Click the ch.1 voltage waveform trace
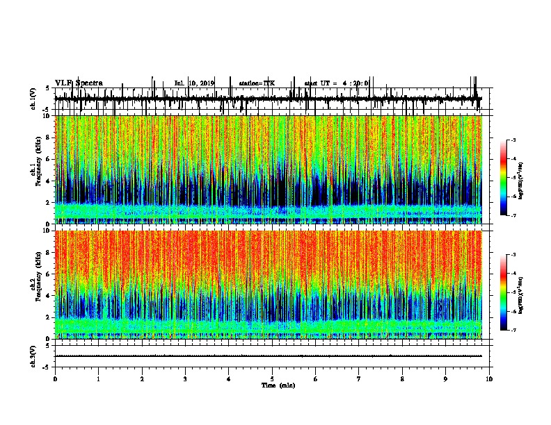The image size is (551, 425). tap(269, 99)
